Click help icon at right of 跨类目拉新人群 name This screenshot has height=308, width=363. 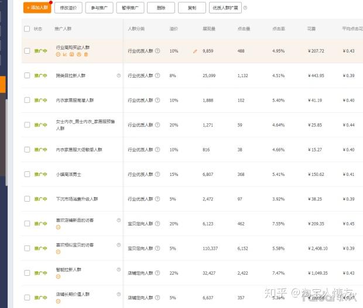point(119,75)
